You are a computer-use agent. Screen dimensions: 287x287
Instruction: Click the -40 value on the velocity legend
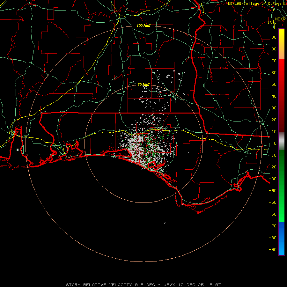(273, 191)
